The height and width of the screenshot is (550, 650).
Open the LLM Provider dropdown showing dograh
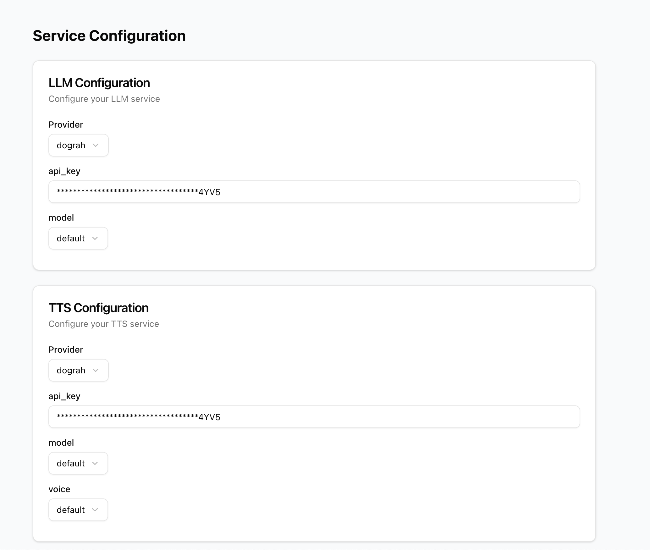click(x=78, y=145)
